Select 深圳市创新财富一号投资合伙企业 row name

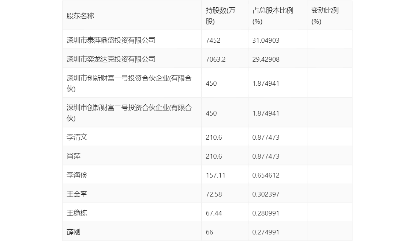click(129, 83)
